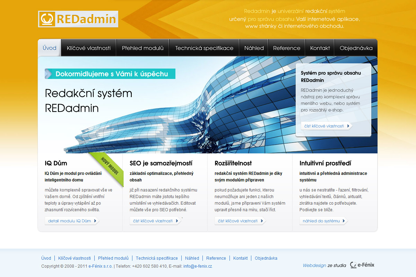This screenshot has height=277, width=416.
Task: Click the footer Reference link
Action: tap(216, 258)
